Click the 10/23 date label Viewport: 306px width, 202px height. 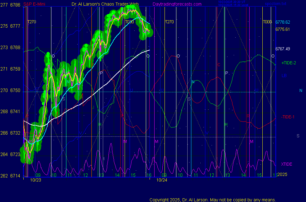click(x=35, y=180)
